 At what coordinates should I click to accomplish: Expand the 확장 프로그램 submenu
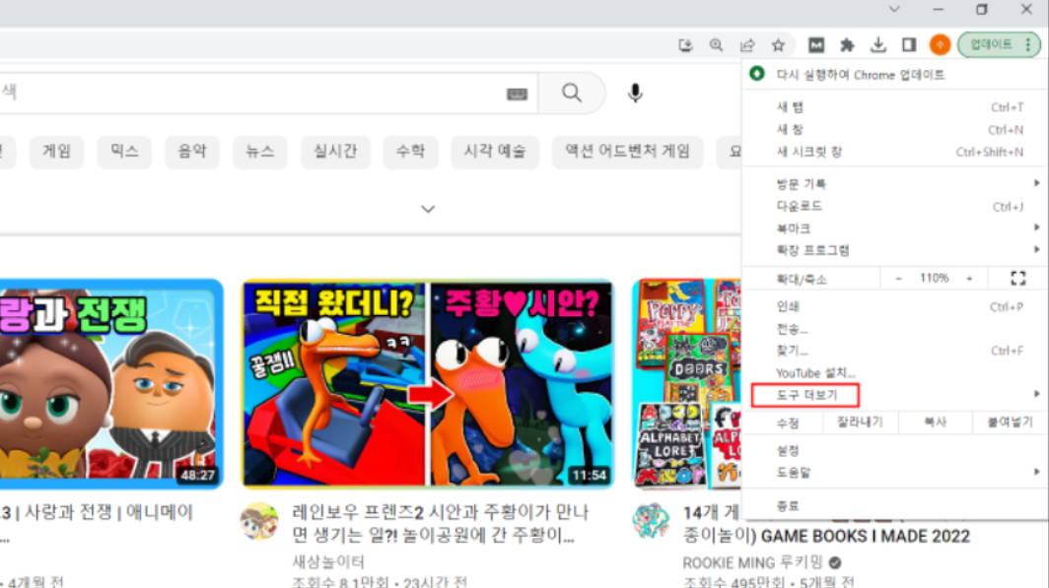pos(895,250)
